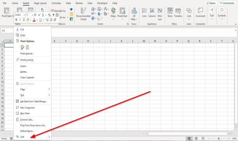
Task: Insert a Line sparkline
Action: (x=144, y=13)
